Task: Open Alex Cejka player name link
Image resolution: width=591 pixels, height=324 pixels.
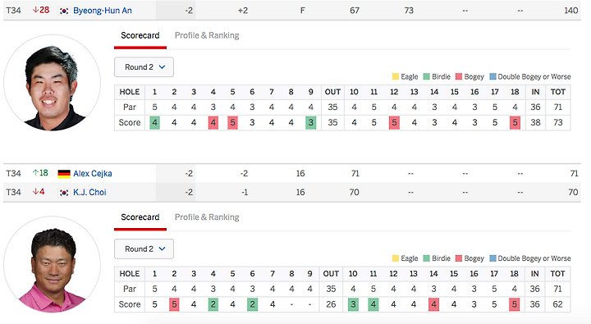Action: pyautogui.click(x=92, y=174)
